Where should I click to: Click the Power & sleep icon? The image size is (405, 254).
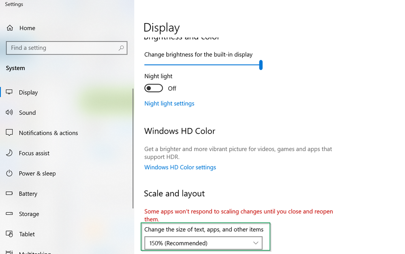(x=9, y=173)
